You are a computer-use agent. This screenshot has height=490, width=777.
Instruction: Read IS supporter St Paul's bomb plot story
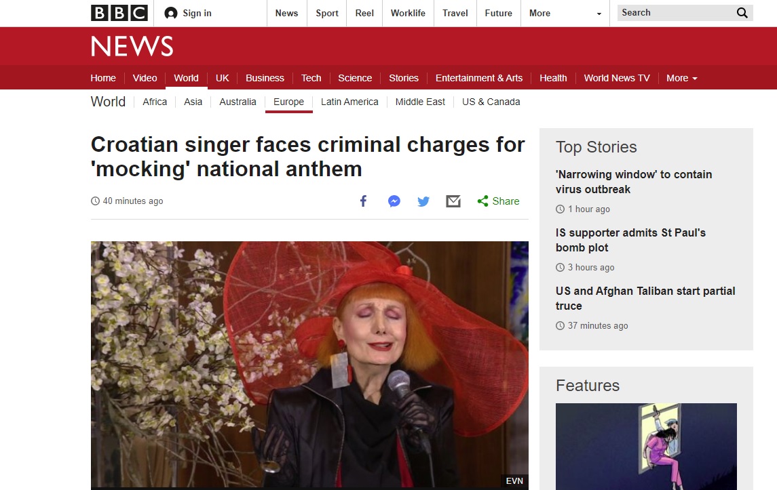[x=630, y=240]
